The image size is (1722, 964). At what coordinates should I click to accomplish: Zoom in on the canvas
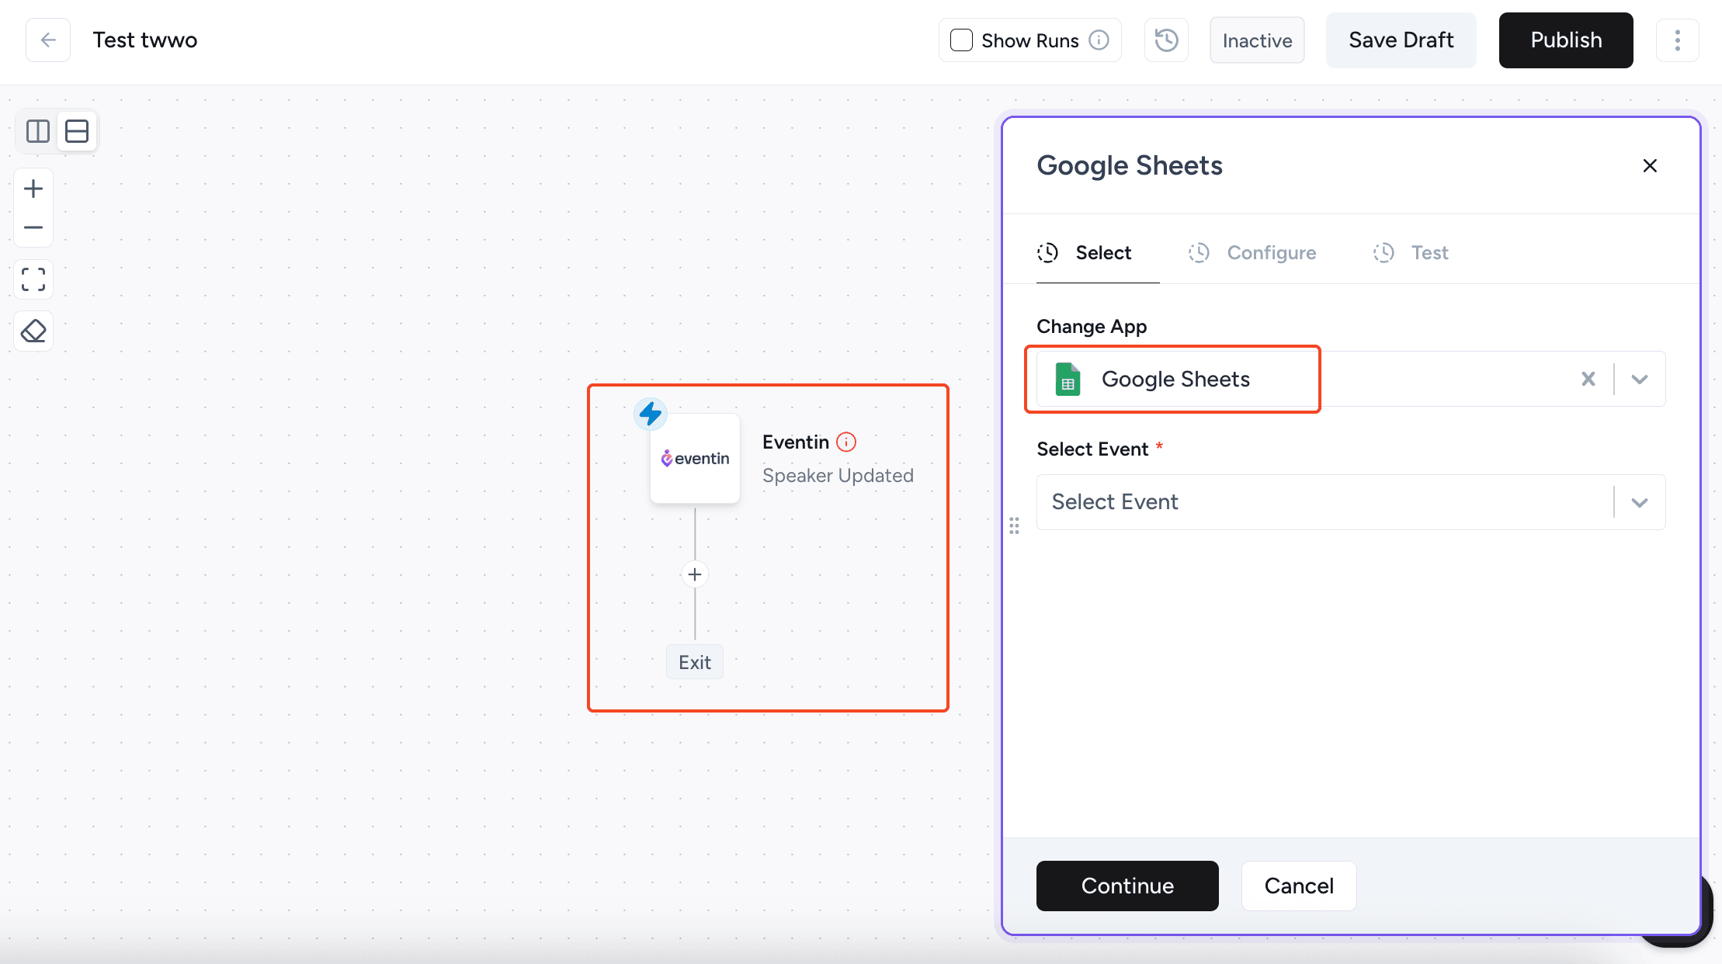[x=33, y=189]
